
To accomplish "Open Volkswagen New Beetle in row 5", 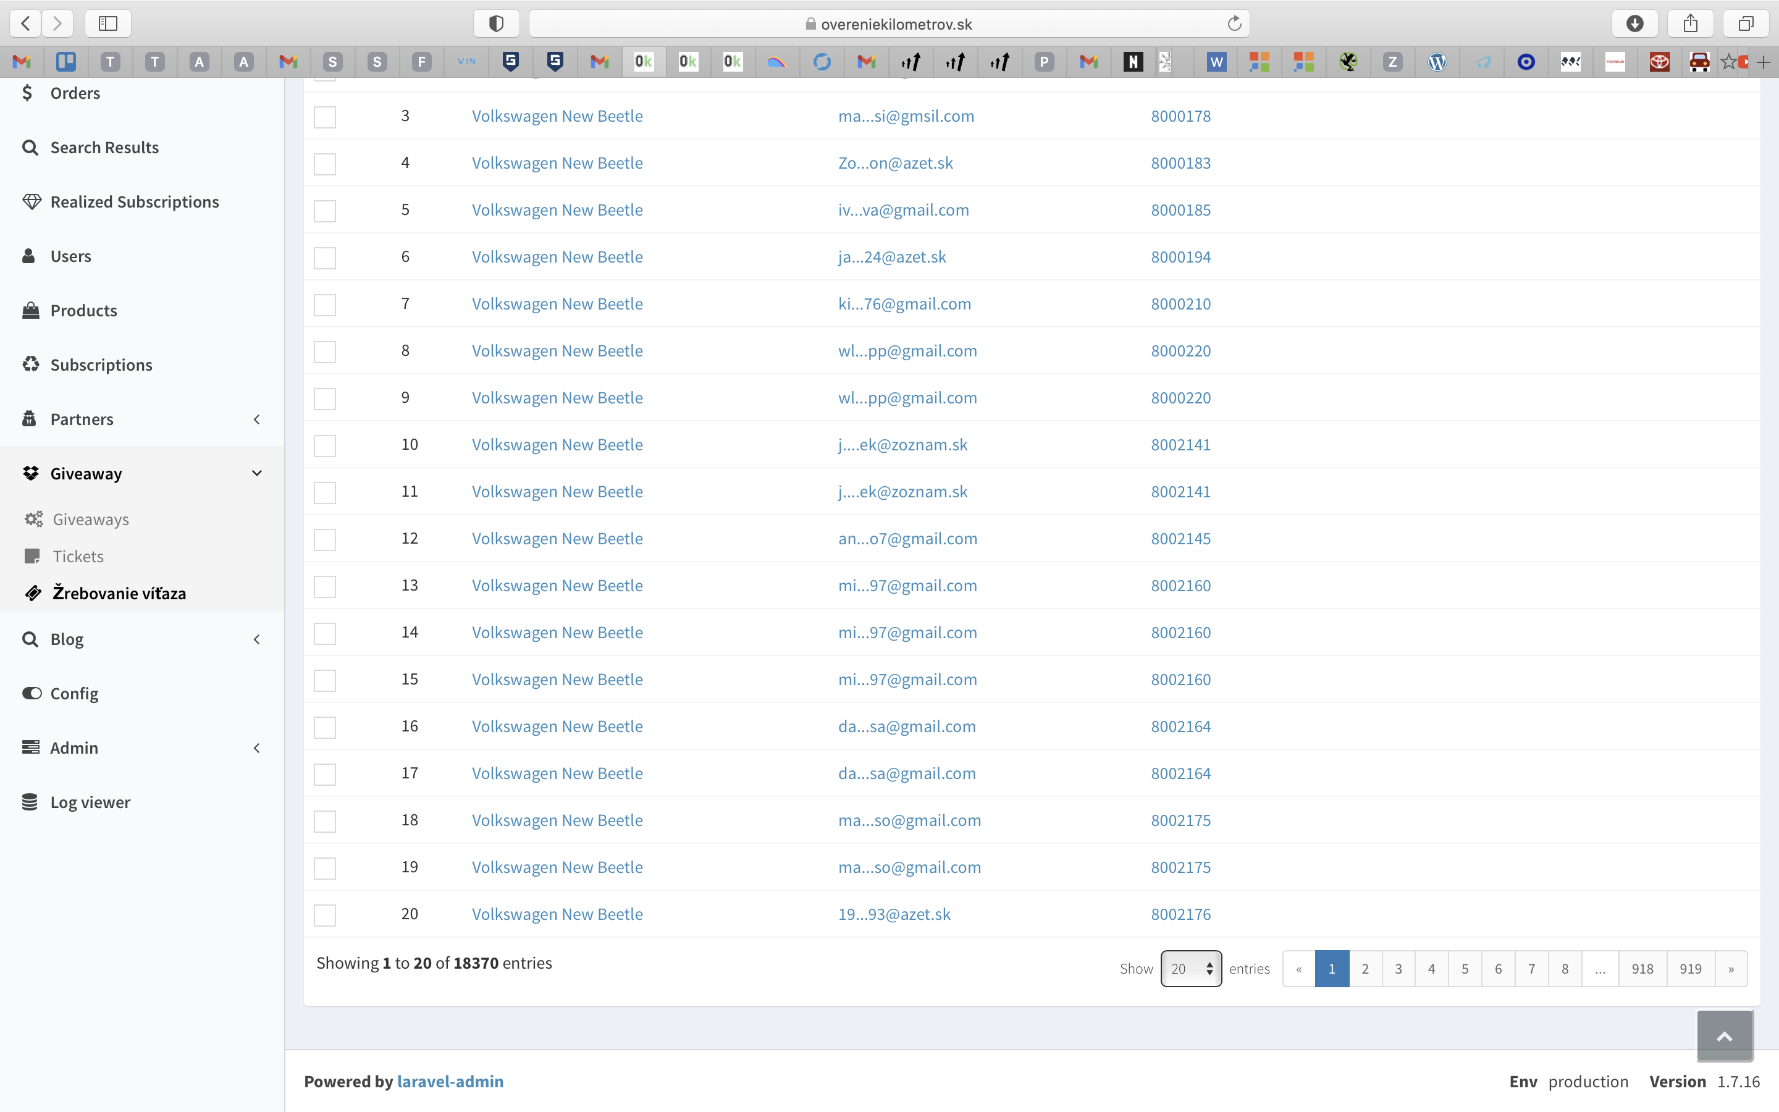I will click(557, 209).
